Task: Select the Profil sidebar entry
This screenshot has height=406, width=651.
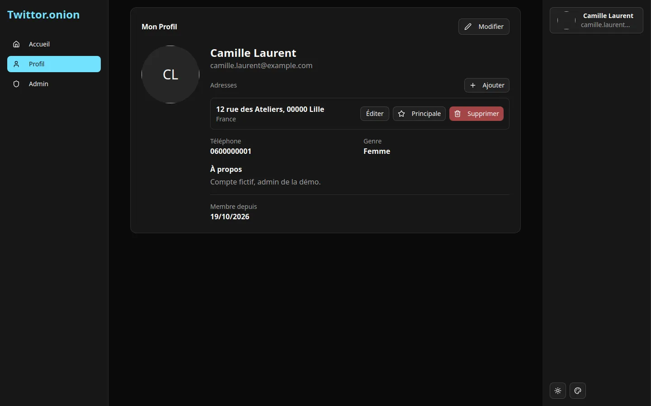Action: (54, 64)
